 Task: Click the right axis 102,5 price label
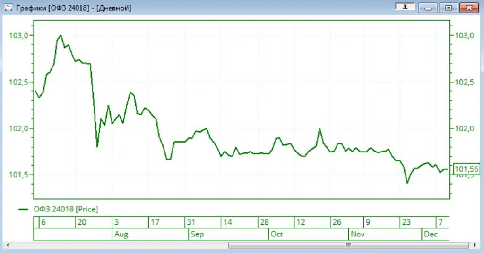[x=462, y=82]
